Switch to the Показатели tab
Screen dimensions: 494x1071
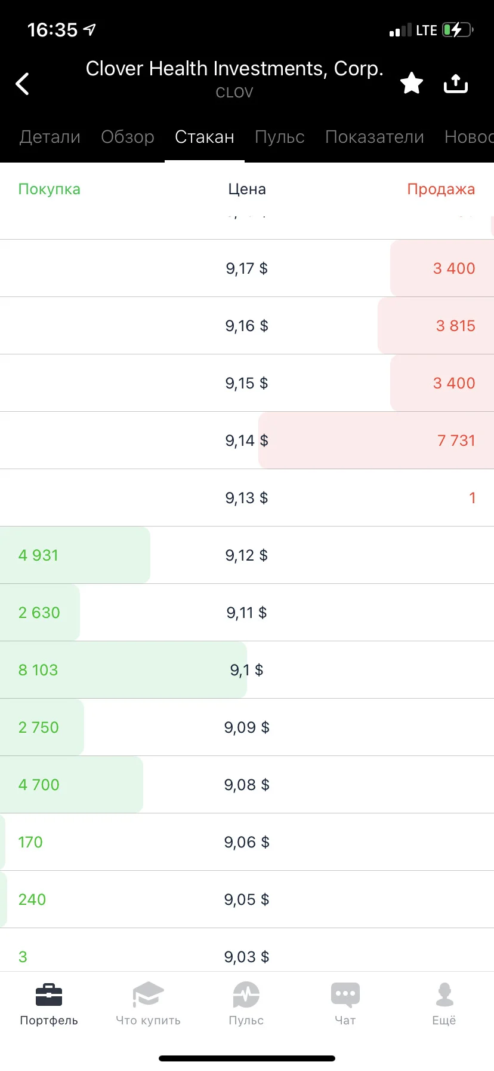[x=375, y=137]
